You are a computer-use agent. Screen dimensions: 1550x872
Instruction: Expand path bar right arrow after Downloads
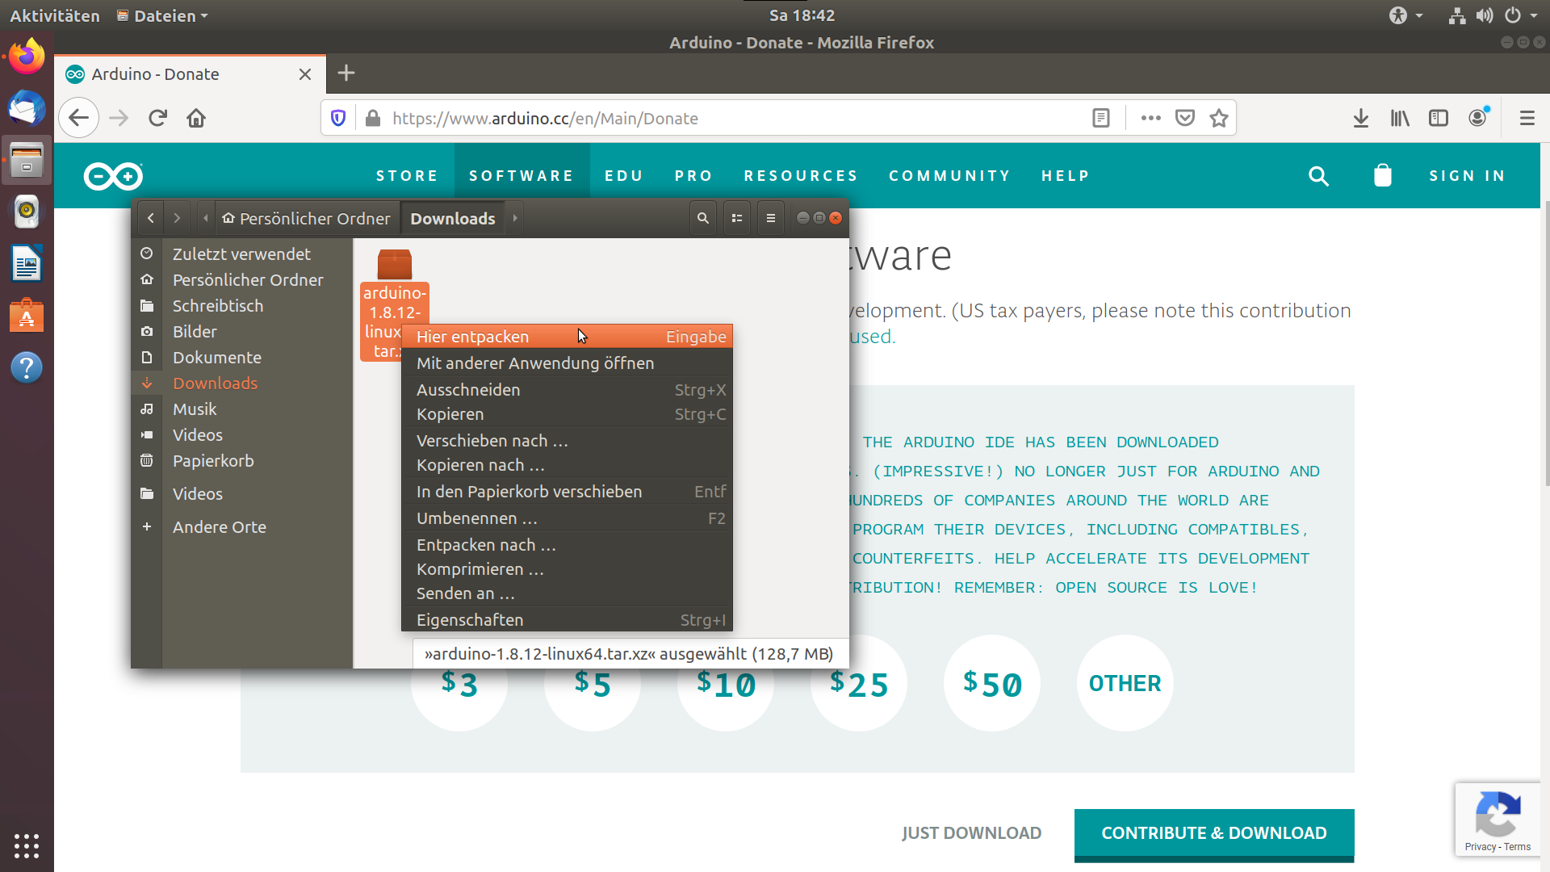click(x=515, y=218)
